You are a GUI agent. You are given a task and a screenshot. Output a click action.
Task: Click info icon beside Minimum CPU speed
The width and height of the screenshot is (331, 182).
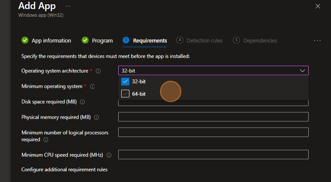click(109, 155)
